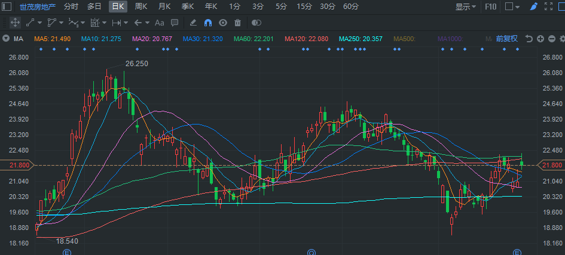Switch to 60分 chart period

point(351,7)
